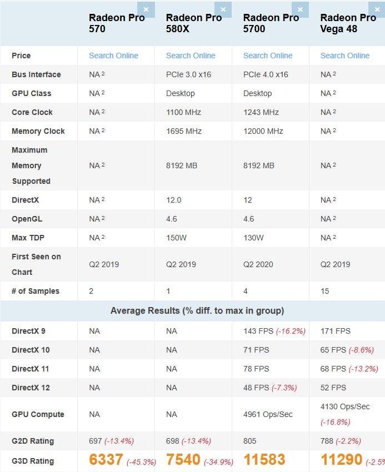
Task: Search online price for Radeon Pro 570
Action: [x=113, y=56]
